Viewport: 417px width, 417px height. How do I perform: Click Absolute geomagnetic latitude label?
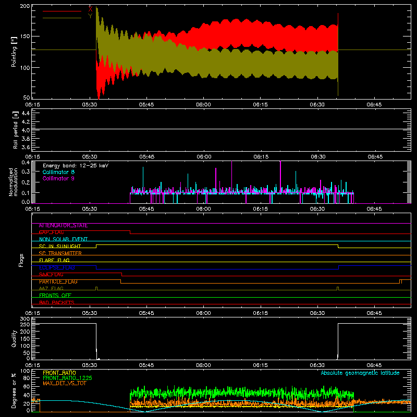(x=360, y=373)
